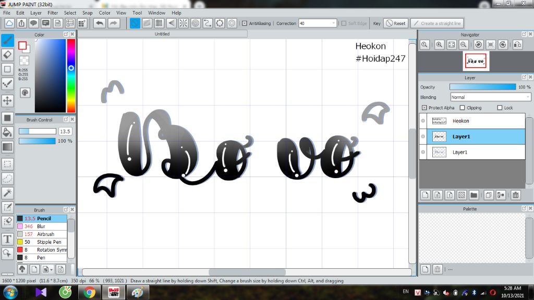The width and height of the screenshot is (534, 300).
Task: Select the rectangular Select tool
Action: click(x=7, y=164)
